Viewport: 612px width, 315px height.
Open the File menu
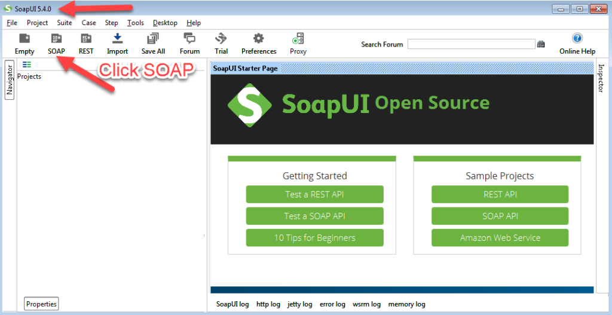point(12,23)
